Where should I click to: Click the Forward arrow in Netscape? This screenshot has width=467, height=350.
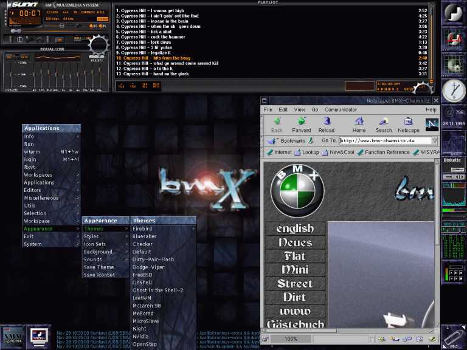[x=302, y=125]
